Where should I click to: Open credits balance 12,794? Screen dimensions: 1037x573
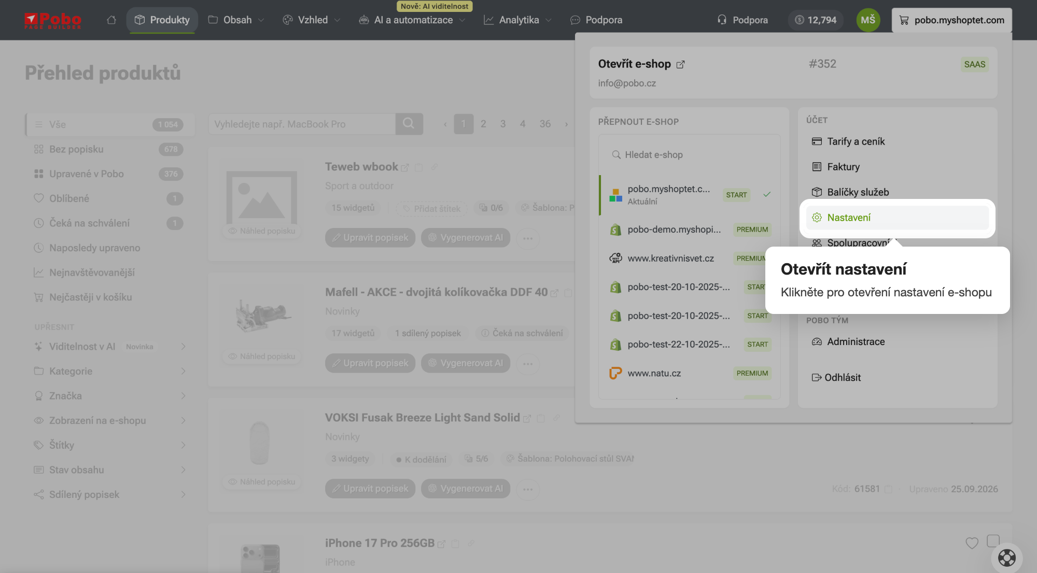pyautogui.click(x=816, y=20)
